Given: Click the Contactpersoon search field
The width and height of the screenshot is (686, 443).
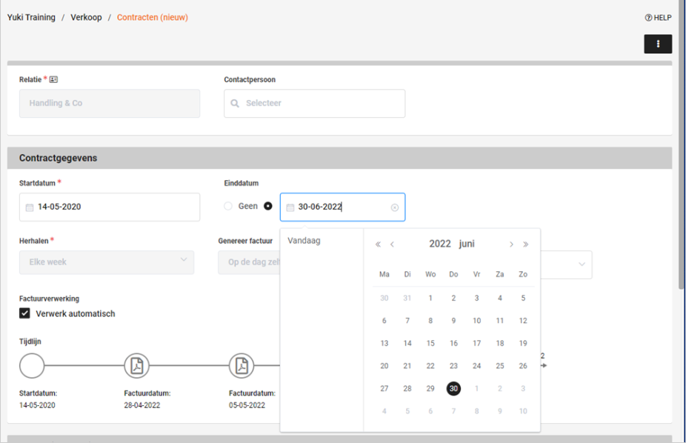Looking at the screenshot, I should click(315, 104).
